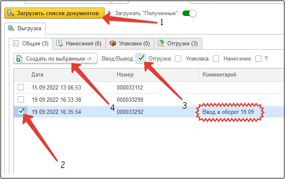Sort by the Дата column header
This screenshot has width=285, height=179.
[71, 75]
